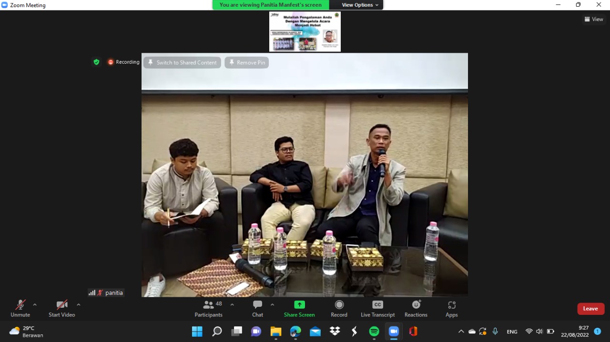Start Video in Zoom toolbar
Image resolution: width=610 pixels, height=342 pixels.
pyautogui.click(x=61, y=308)
